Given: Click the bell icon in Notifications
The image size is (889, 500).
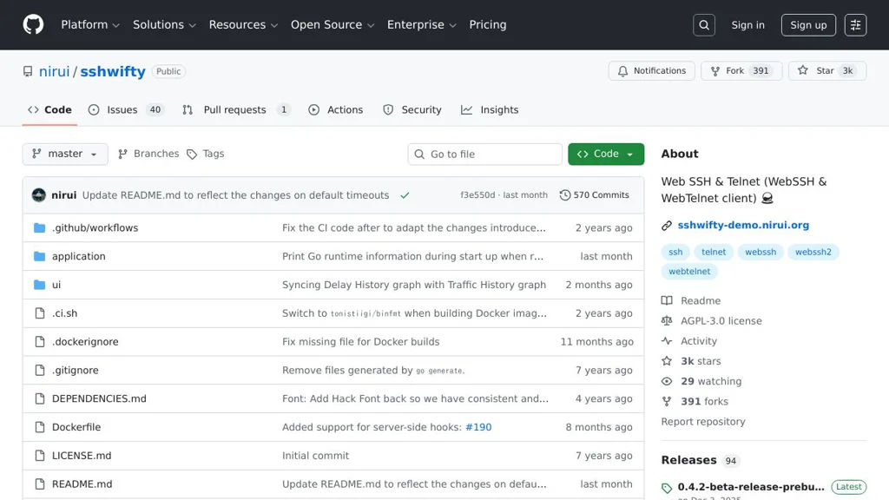Looking at the screenshot, I should [622, 71].
